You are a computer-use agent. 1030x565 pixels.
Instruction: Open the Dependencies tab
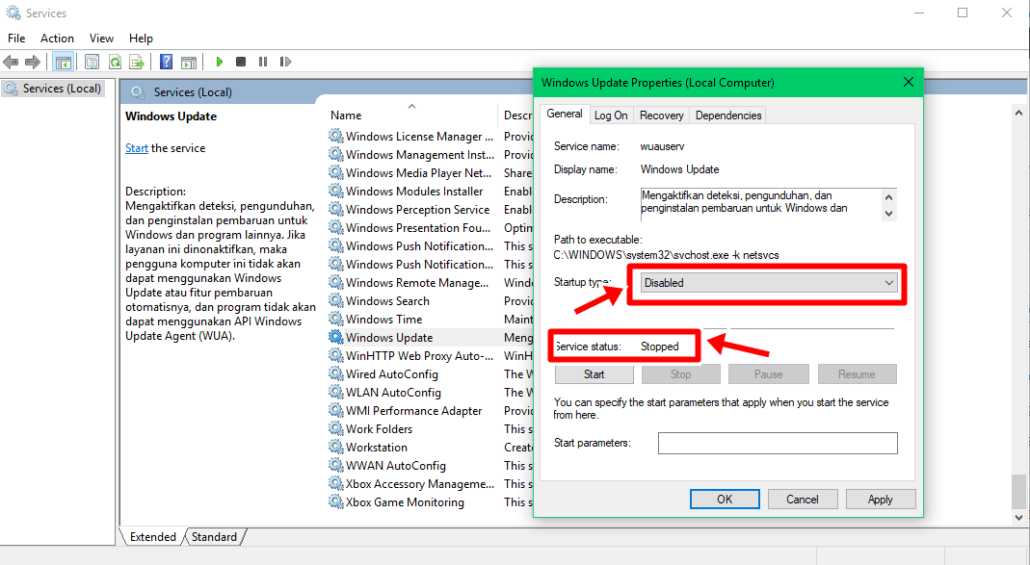click(x=728, y=115)
